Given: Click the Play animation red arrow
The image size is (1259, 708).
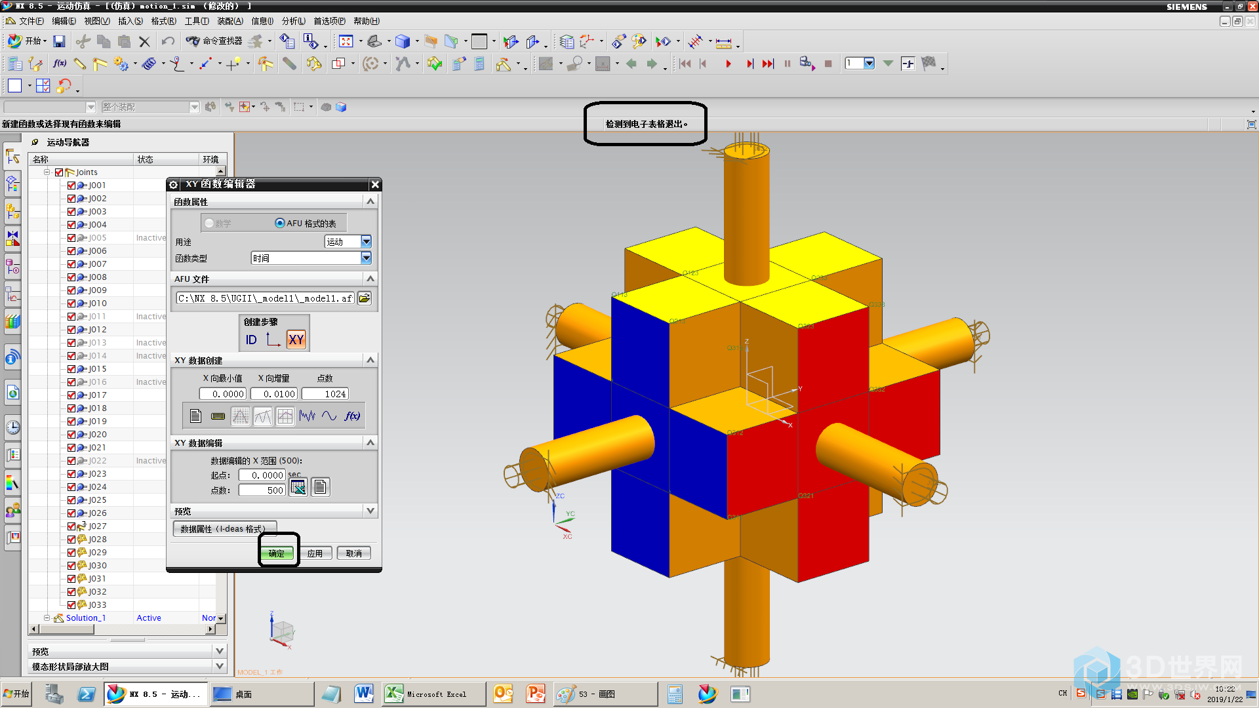Looking at the screenshot, I should pos(728,64).
